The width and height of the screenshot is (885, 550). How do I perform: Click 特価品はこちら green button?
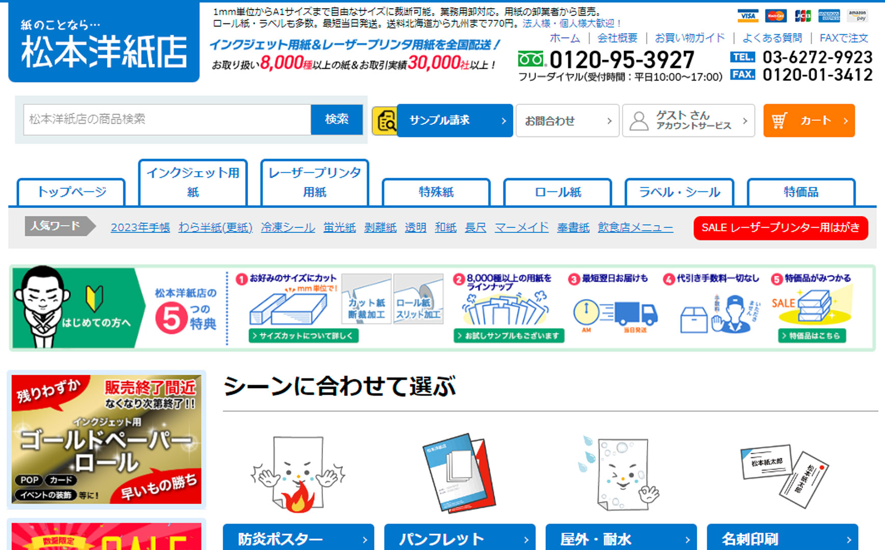coord(812,336)
